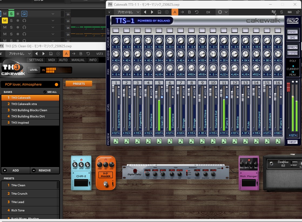Expand the chevron on the green S track
Image resolution: width=302 pixels, height=222 pixels.
tap(53, 14)
